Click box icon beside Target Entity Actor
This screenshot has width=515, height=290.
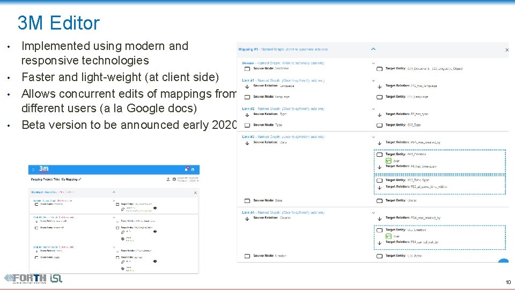click(x=379, y=256)
